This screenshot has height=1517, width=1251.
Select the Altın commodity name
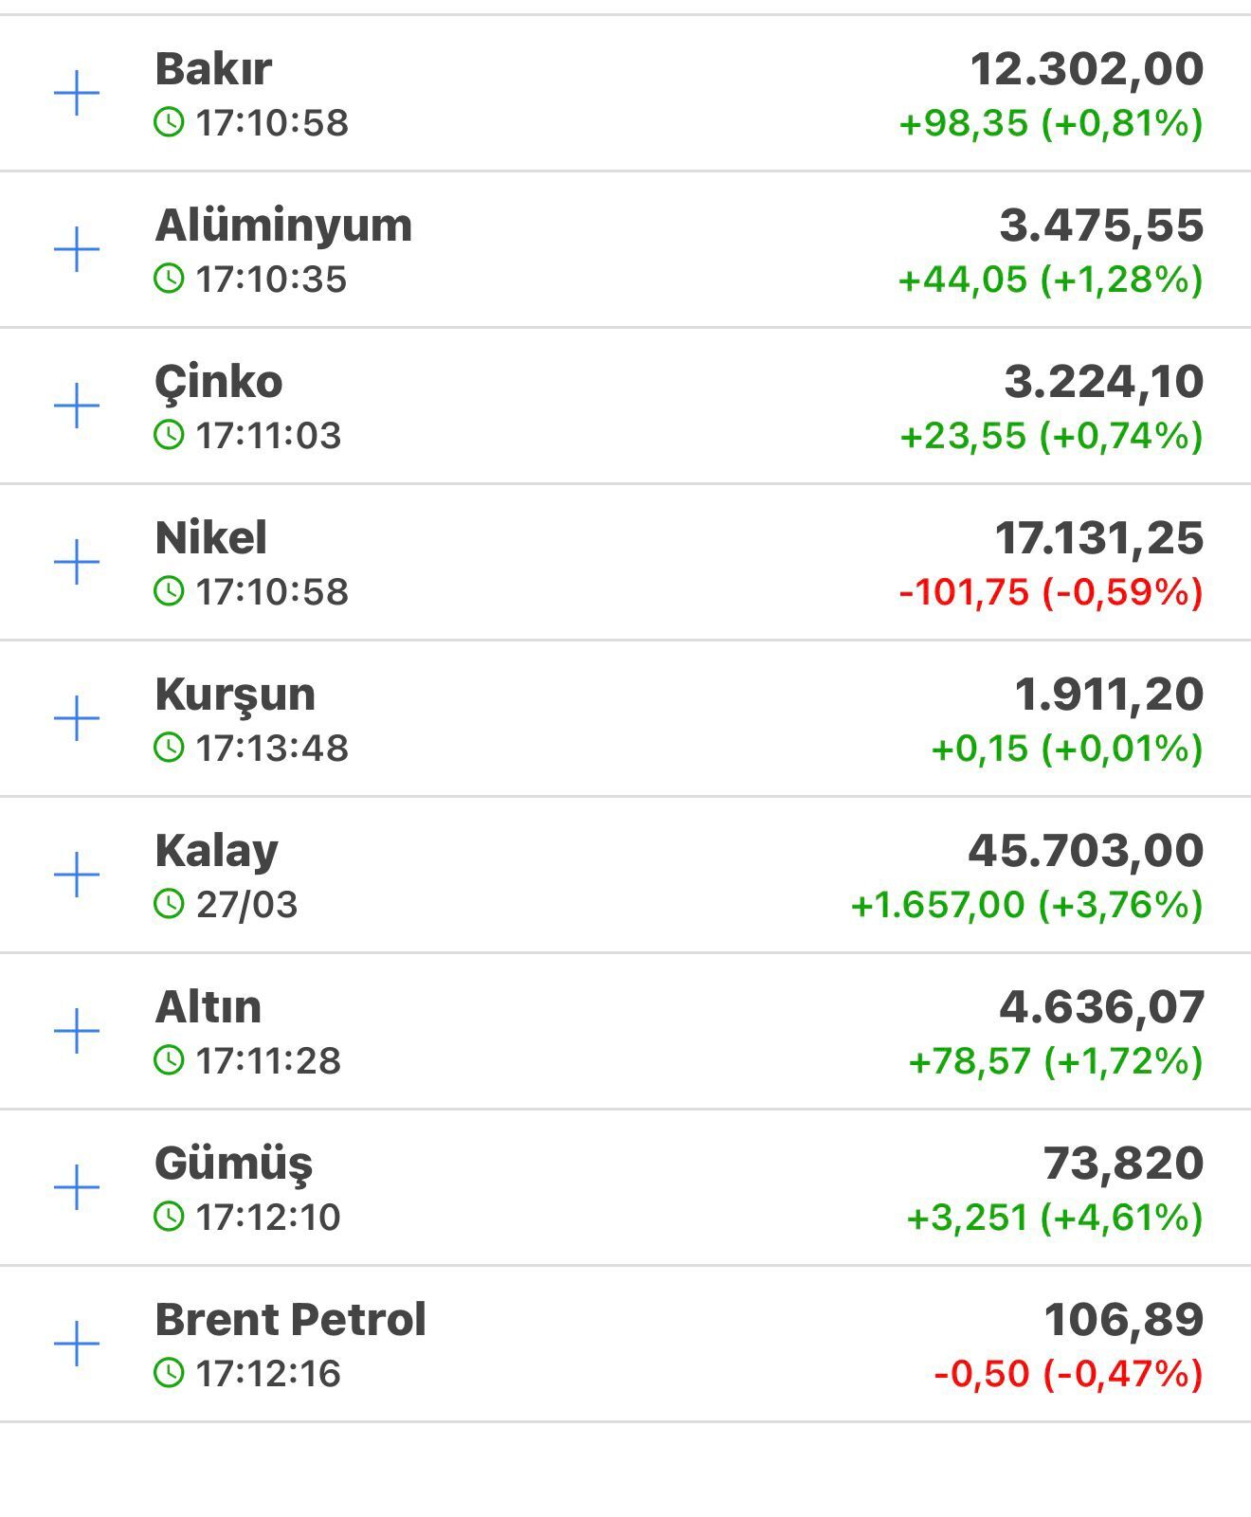(208, 1007)
